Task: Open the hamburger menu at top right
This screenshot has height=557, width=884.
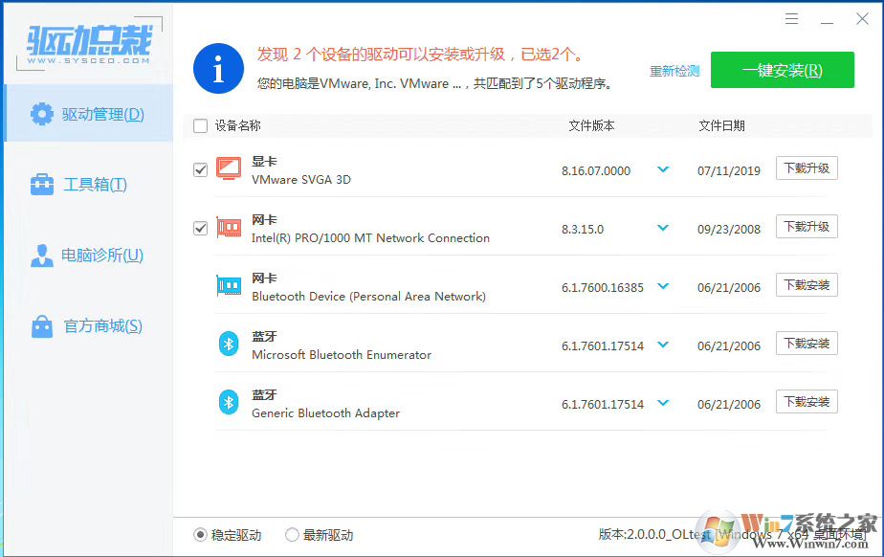Action: pyautogui.click(x=792, y=18)
